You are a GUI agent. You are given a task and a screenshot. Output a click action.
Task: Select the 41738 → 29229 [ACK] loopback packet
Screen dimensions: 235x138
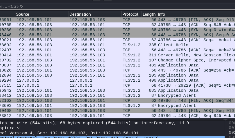[117, 86]
